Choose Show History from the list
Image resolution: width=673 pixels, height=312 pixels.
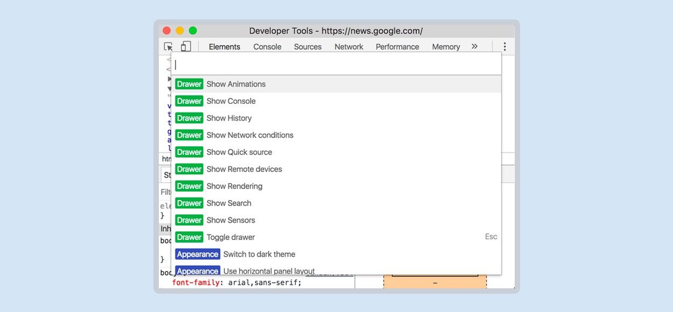click(x=336, y=118)
